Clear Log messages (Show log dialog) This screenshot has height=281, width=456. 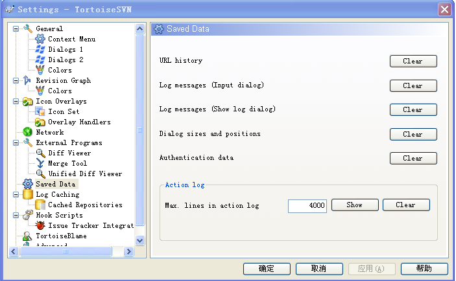click(x=413, y=109)
